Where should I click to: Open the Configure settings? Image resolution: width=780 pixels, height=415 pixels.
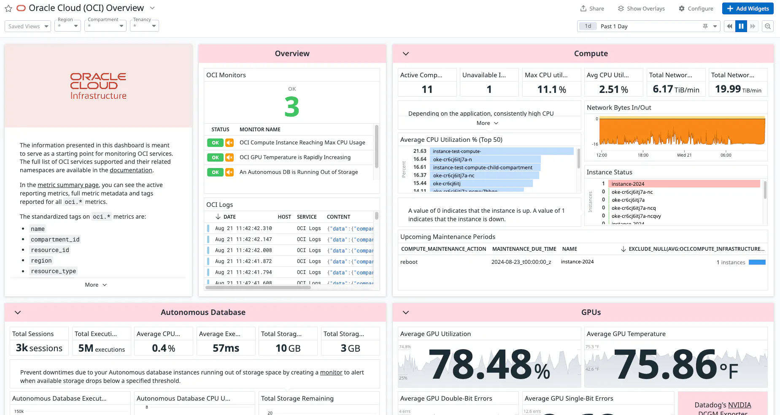(696, 8)
